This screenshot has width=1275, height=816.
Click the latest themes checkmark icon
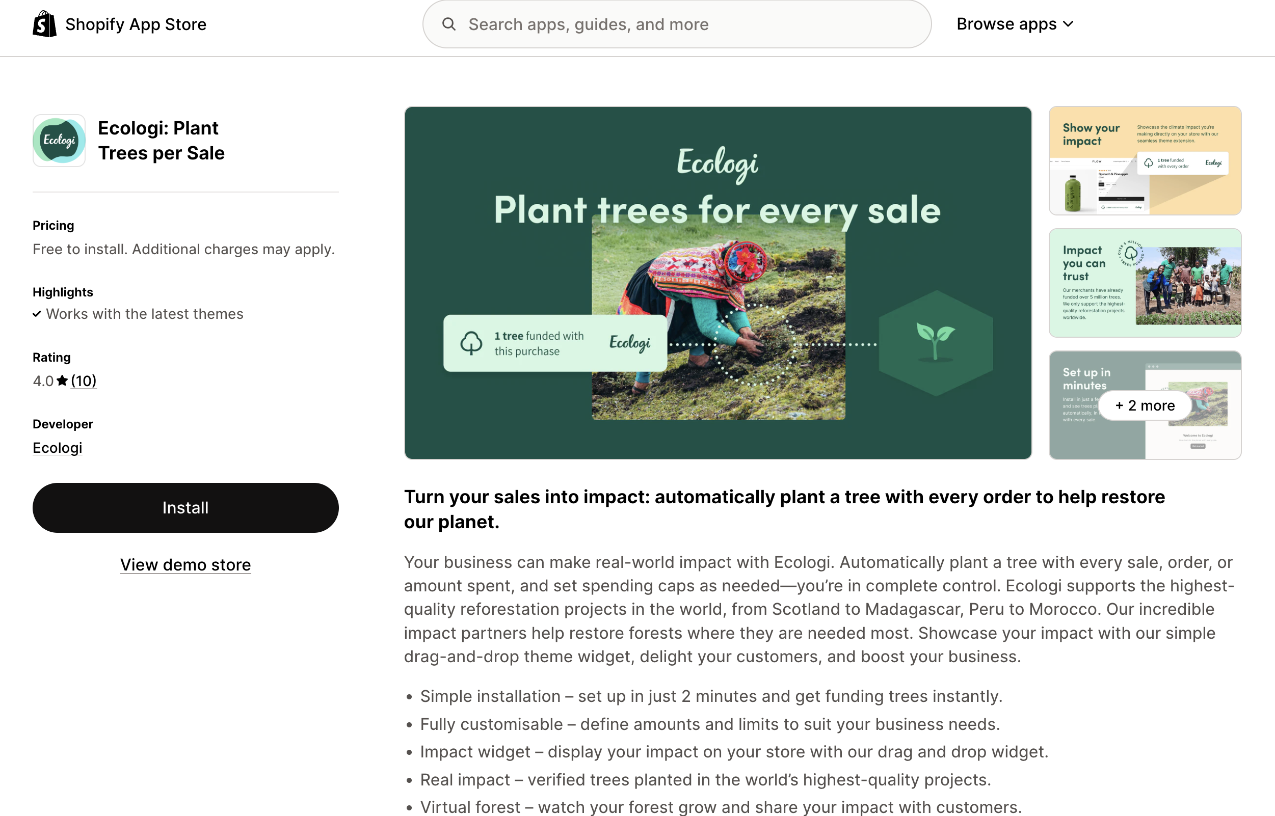37,314
